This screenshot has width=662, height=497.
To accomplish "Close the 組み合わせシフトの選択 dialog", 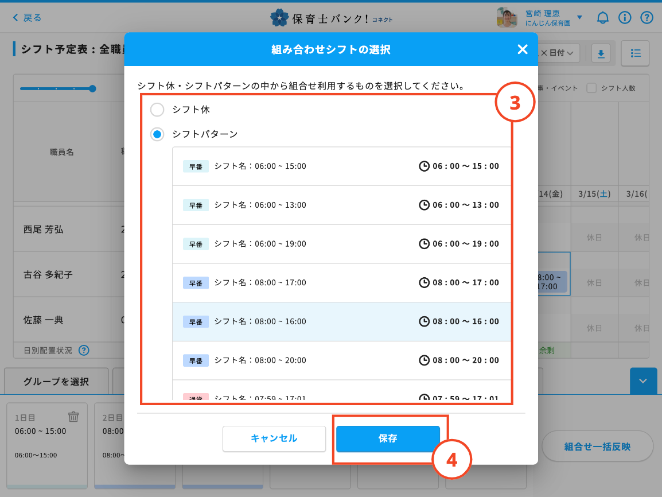I will click(522, 49).
